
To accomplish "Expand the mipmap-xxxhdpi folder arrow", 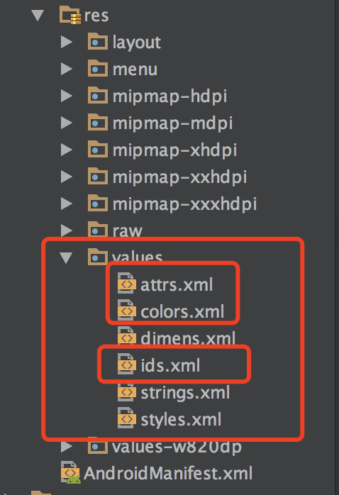I will pos(66,204).
